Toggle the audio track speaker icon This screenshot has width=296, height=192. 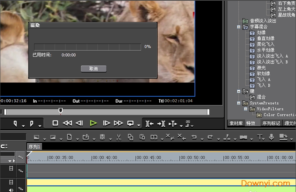[x=11, y=190]
